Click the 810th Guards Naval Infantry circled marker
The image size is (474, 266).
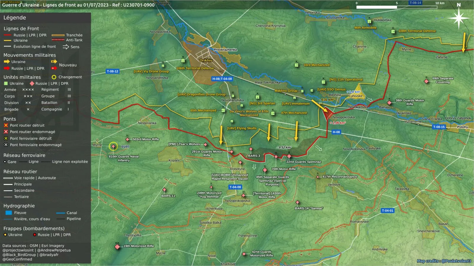pyautogui.click(x=113, y=146)
